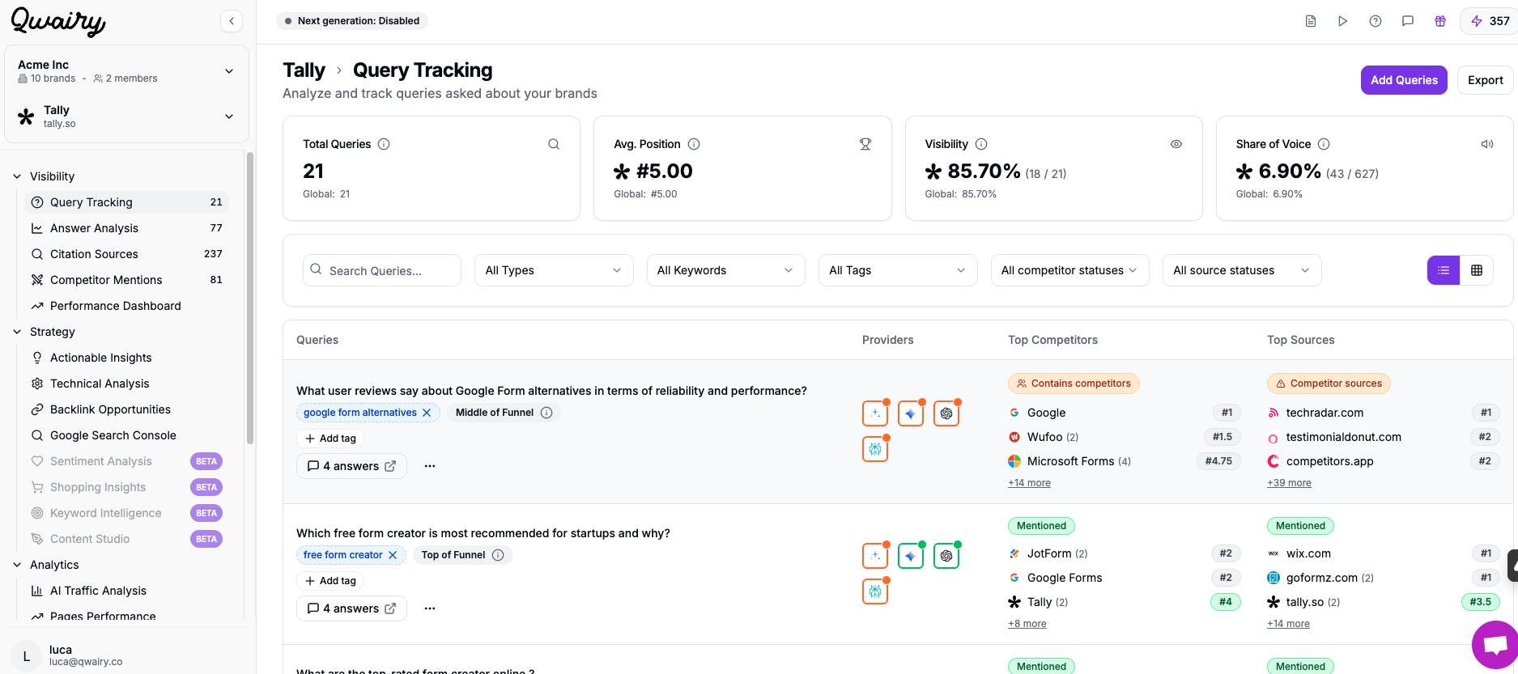Add tag to Google Form alternatives query
The width and height of the screenshot is (1518, 674).
pos(330,439)
